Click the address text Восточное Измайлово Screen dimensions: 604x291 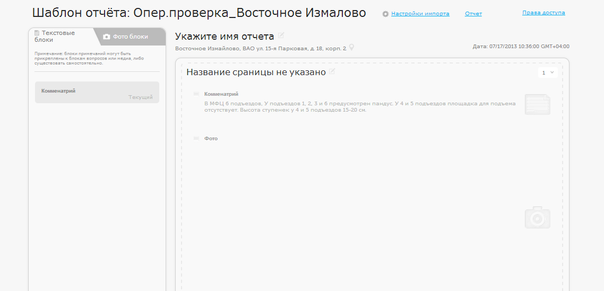(260, 49)
